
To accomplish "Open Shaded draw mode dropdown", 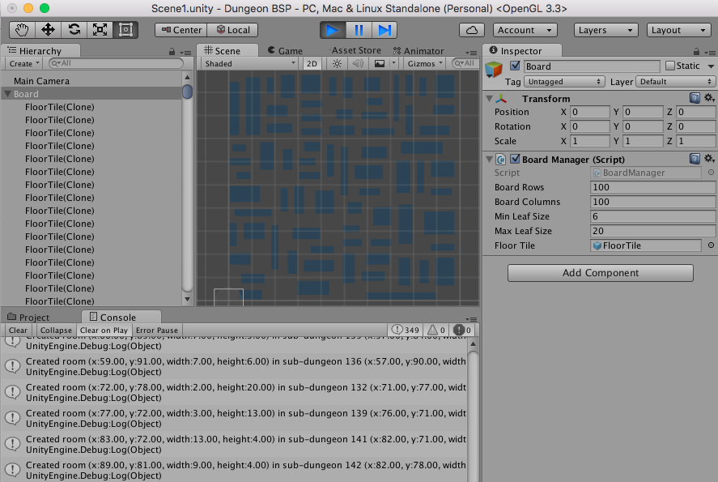I will click(249, 64).
